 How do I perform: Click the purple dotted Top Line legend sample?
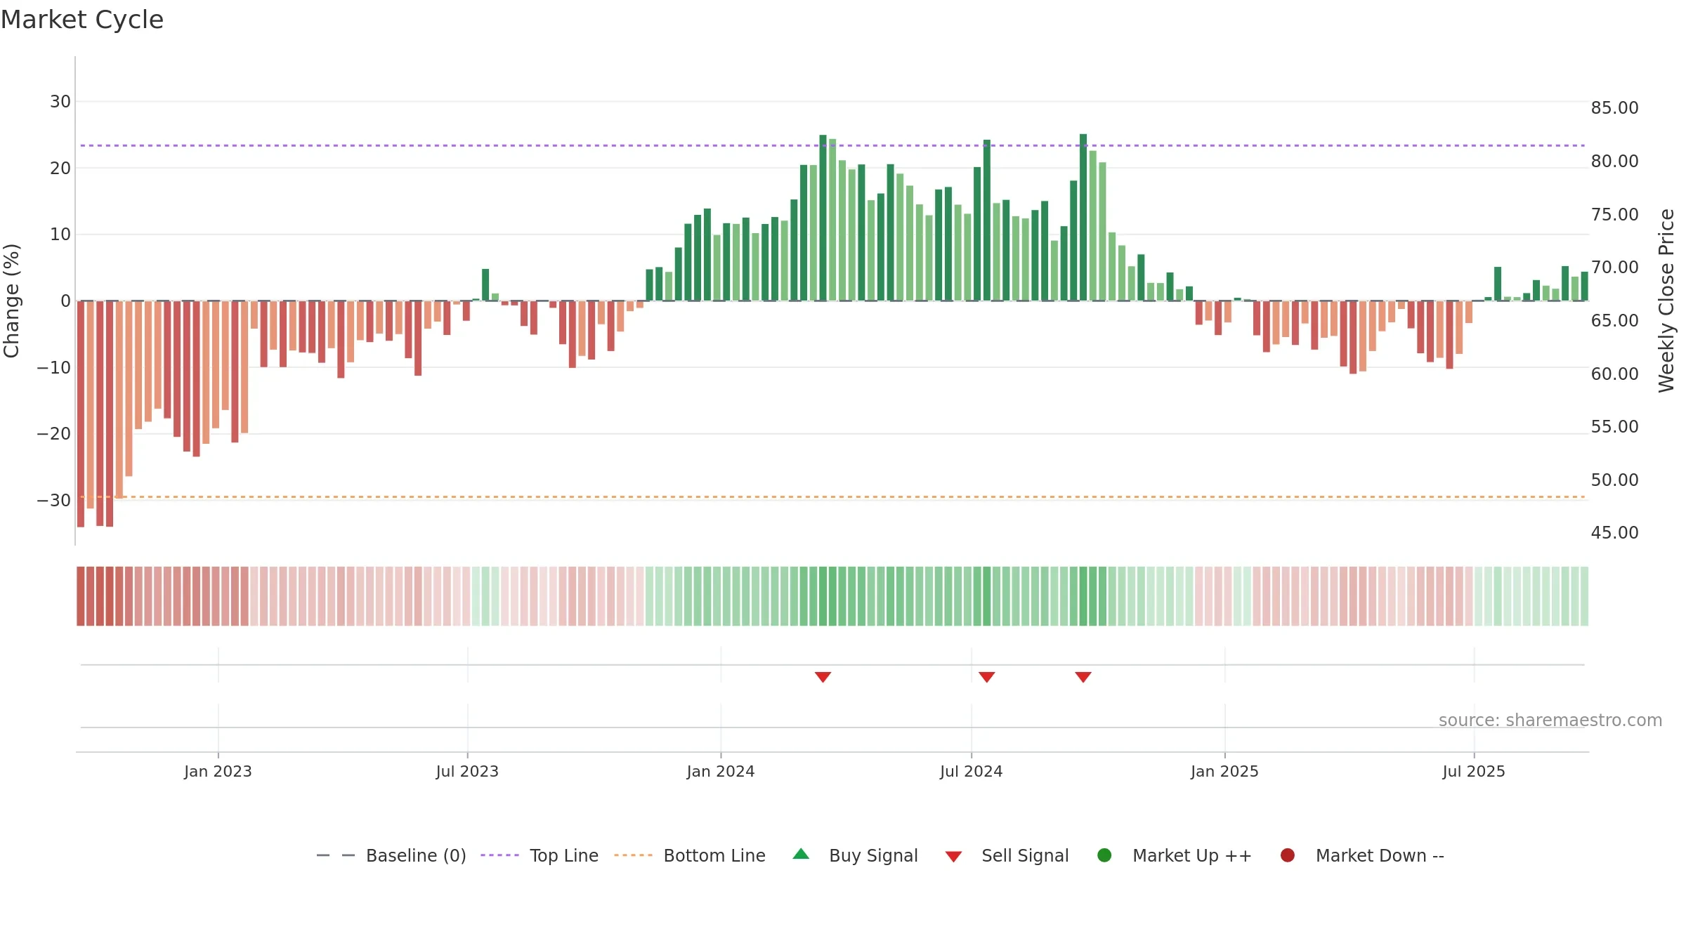pos(499,855)
